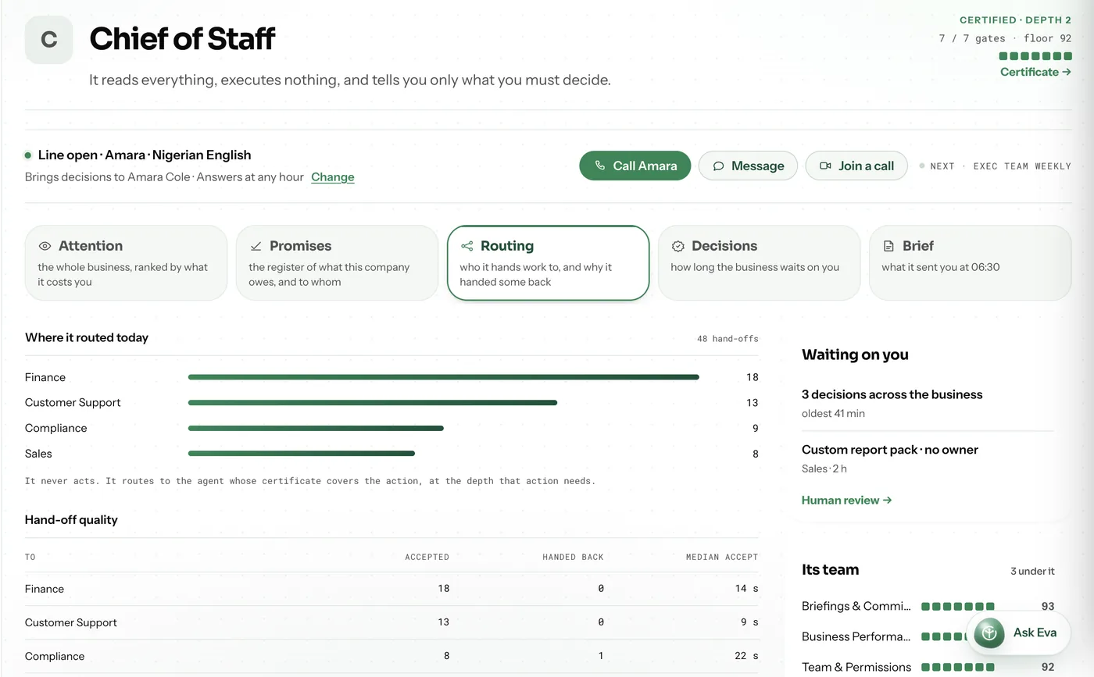Click the Ask Eva orb icon
1094x677 pixels.
989,632
